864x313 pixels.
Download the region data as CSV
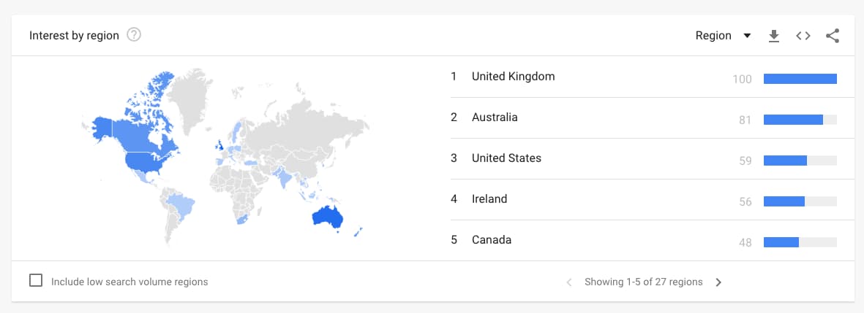[774, 36]
